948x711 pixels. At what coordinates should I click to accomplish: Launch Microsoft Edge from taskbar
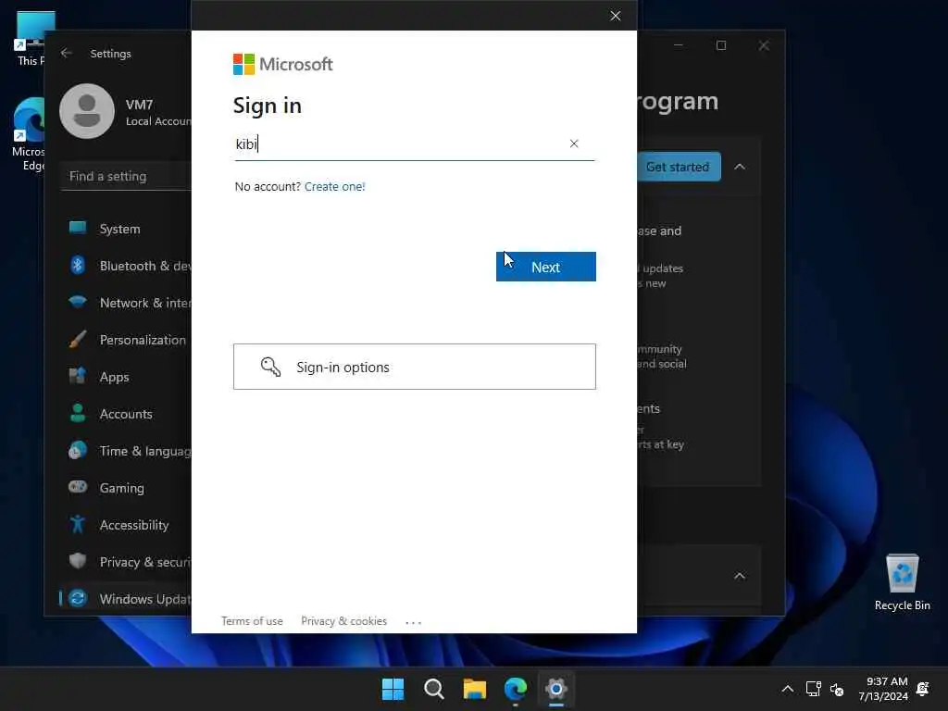515,689
